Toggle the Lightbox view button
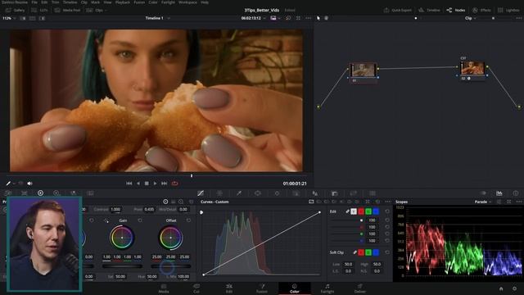 pos(508,11)
